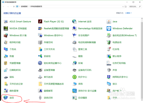The image size is (143, 103).
Task: Open Realtek高清晰音频管理器 icon
Action: pyautogui.click(x=40, y=28)
